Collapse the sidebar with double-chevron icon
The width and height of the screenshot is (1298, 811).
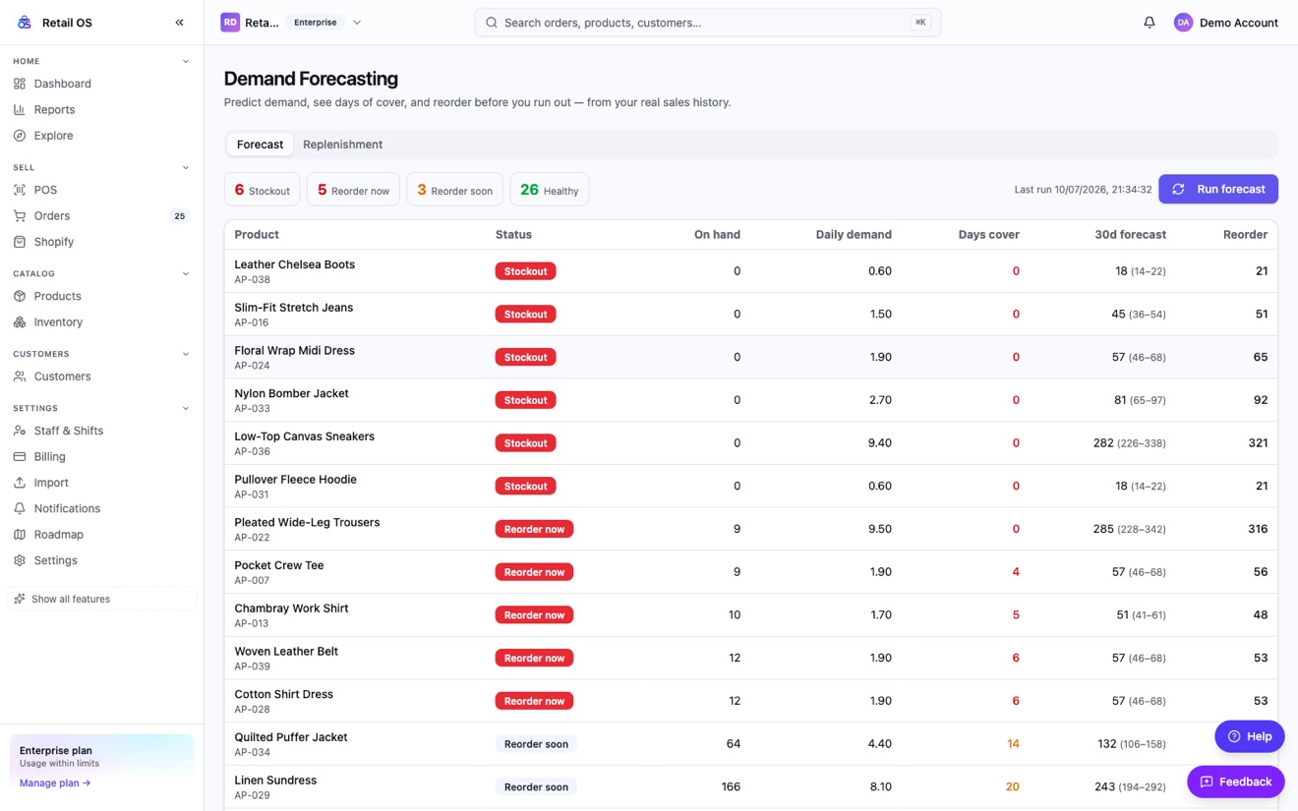[x=179, y=23]
